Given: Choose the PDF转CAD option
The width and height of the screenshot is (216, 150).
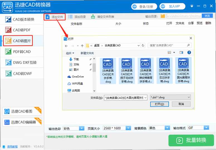Looking at the screenshot, I should click(22, 52).
